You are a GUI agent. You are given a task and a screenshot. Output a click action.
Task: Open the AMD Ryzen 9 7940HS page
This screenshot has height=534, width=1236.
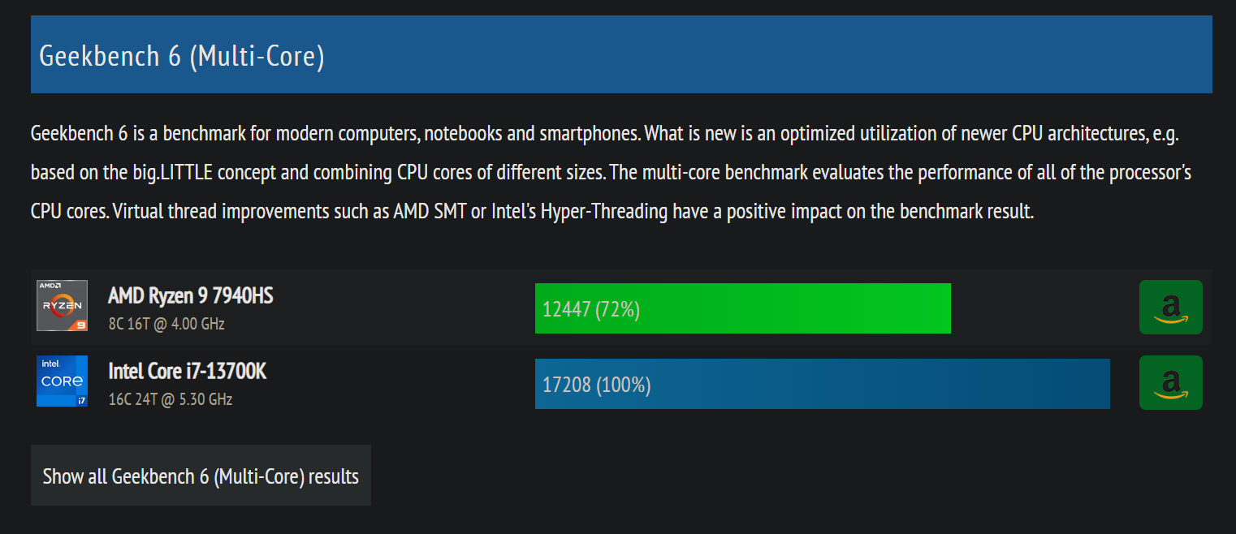pos(190,296)
